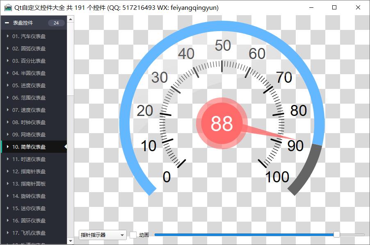Select 08. 时钟仪表盘 in the sidebar
Screen dimensions: 370x245
point(29,122)
